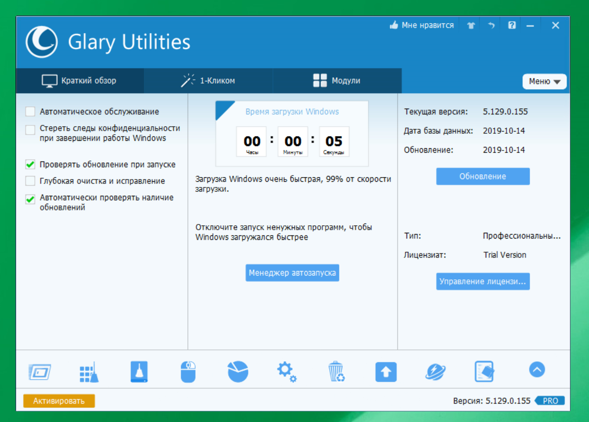Enable the Автоматическое обслуживание checkbox
The width and height of the screenshot is (589, 422).
point(30,112)
